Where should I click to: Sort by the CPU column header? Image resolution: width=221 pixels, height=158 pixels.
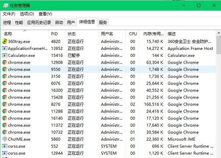(132, 34)
